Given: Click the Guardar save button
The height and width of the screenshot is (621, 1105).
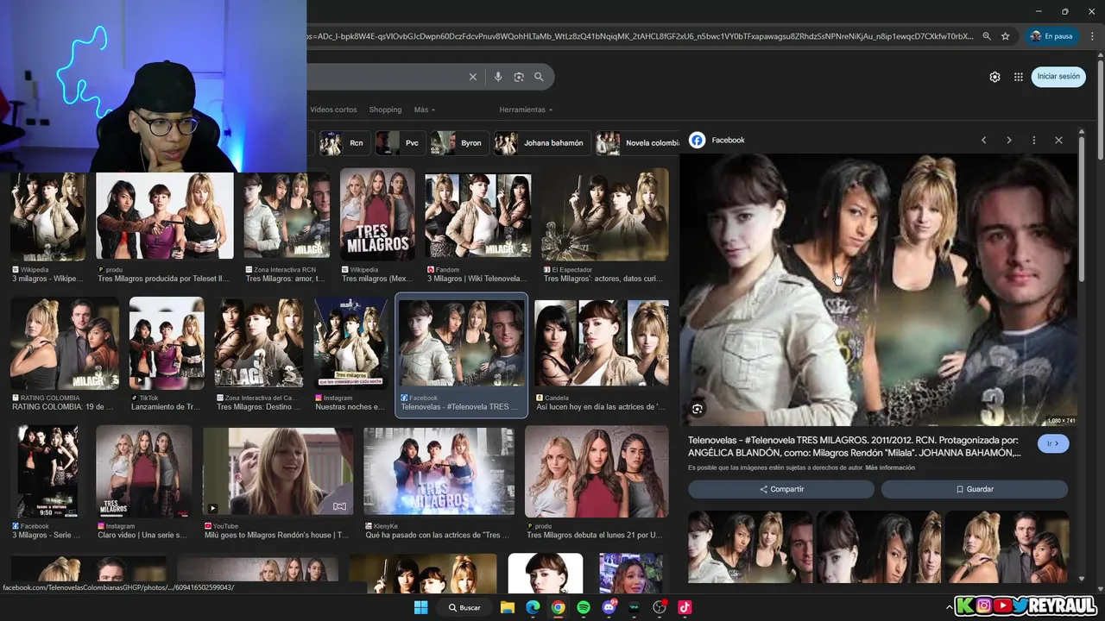Looking at the screenshot, I should point(975,489).
